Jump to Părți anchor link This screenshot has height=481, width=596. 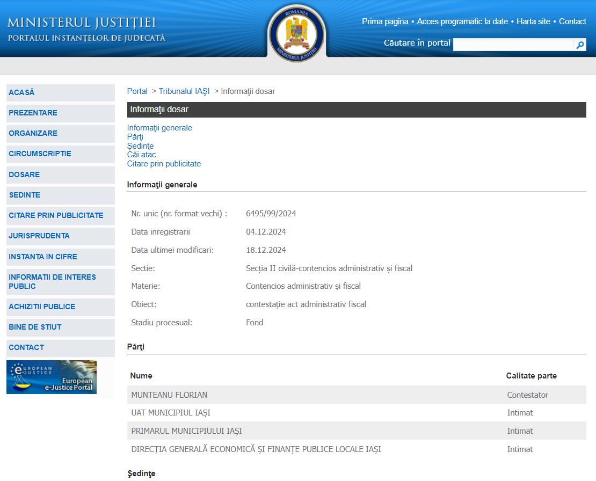coord(135,137)
